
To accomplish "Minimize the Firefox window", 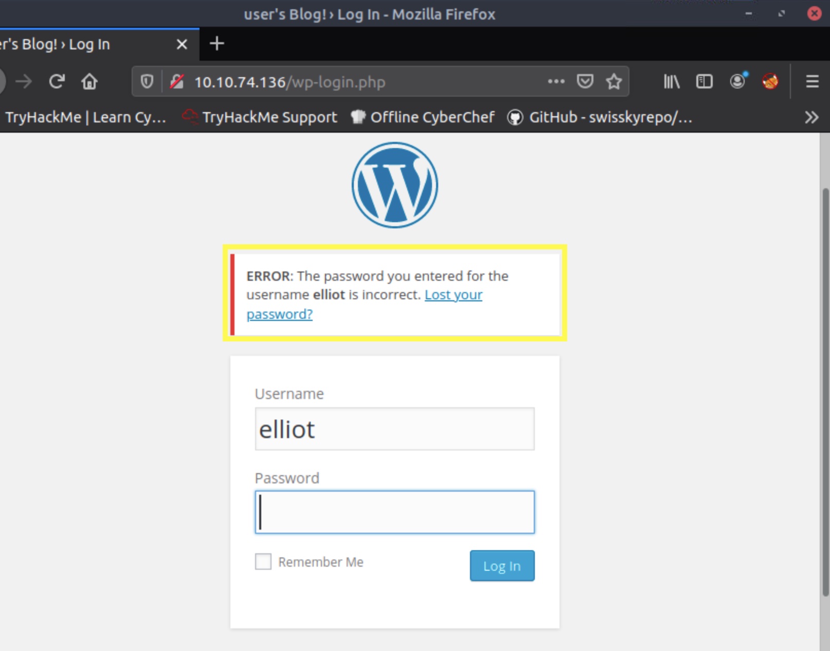I will 749,14.
